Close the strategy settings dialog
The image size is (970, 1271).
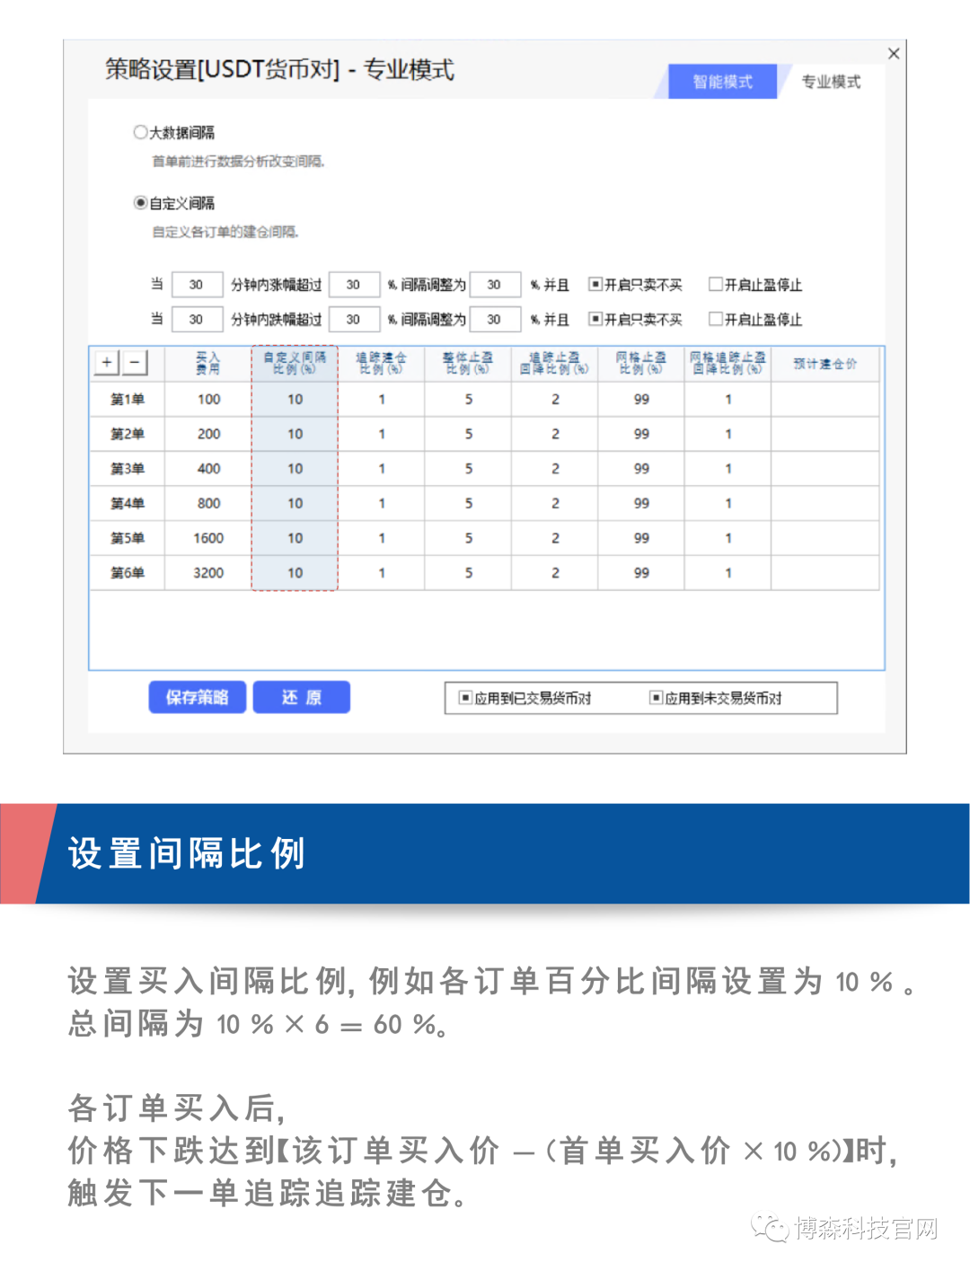(x=894, y=54)
